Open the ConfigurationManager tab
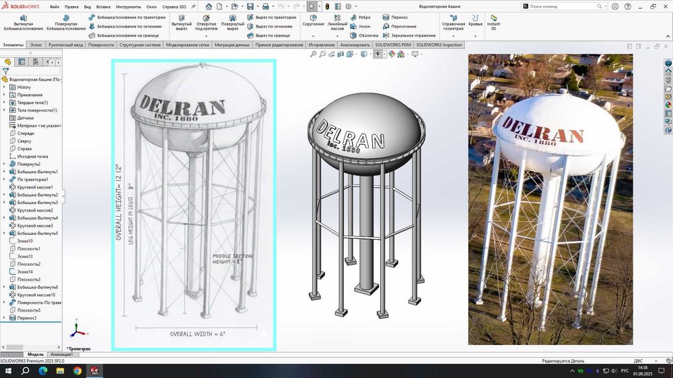Screen dimensions: 673x378 (36, 62)
